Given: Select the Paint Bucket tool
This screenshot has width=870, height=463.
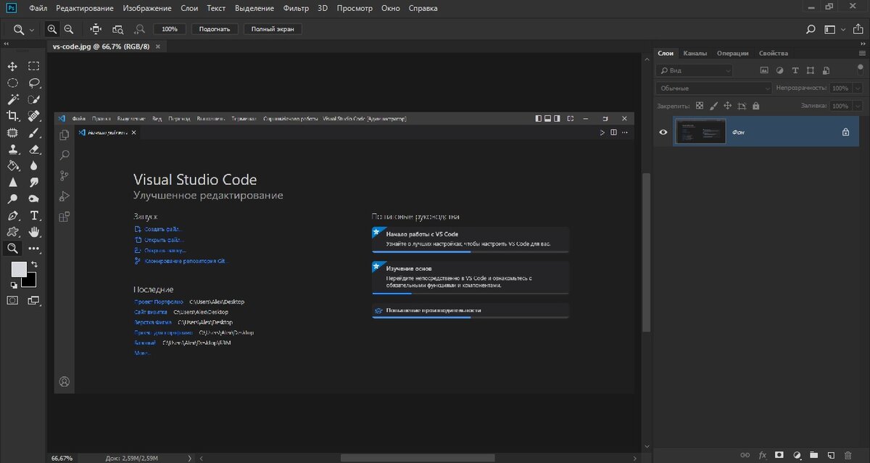Looking at the screenshot, I should click(x=12, y=166).
